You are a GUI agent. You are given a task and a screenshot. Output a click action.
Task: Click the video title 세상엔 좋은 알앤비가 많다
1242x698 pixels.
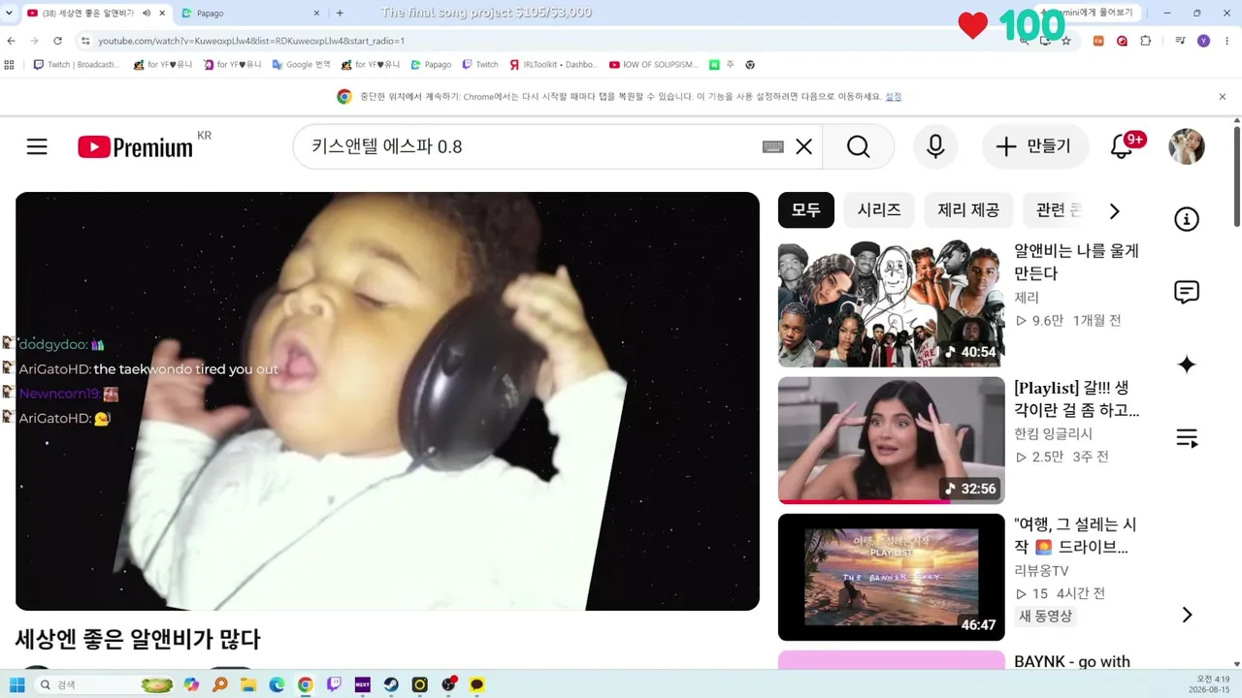138,639
